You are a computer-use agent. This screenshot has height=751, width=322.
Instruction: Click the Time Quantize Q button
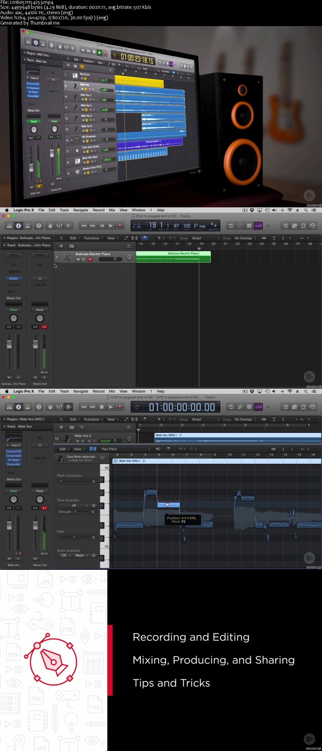pyautogui.click(x=93, y=506)
